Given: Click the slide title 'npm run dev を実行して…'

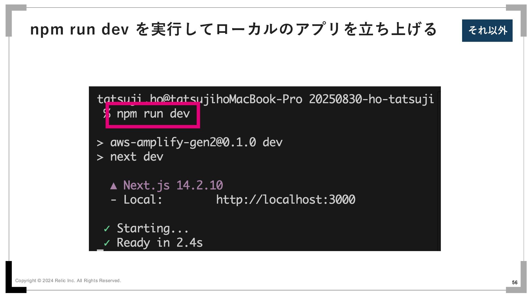Looking at the screenshot, I should pyautogui.click(x=233, y=29).
